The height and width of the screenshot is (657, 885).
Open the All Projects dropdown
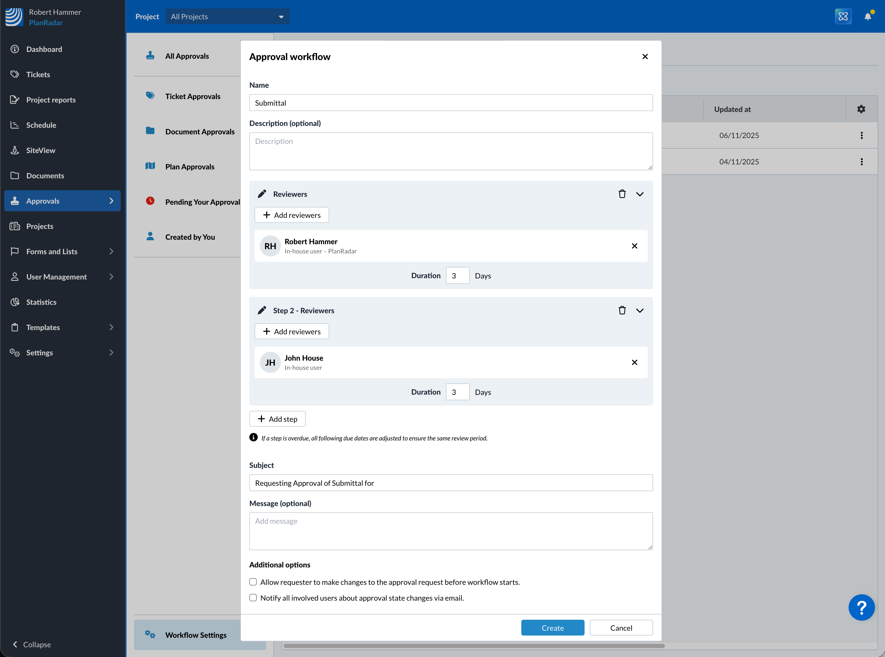click(227, 17)
